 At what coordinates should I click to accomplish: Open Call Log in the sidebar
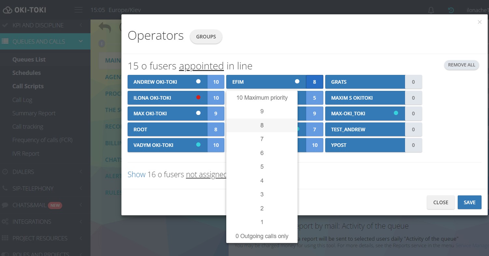[22, 100]
